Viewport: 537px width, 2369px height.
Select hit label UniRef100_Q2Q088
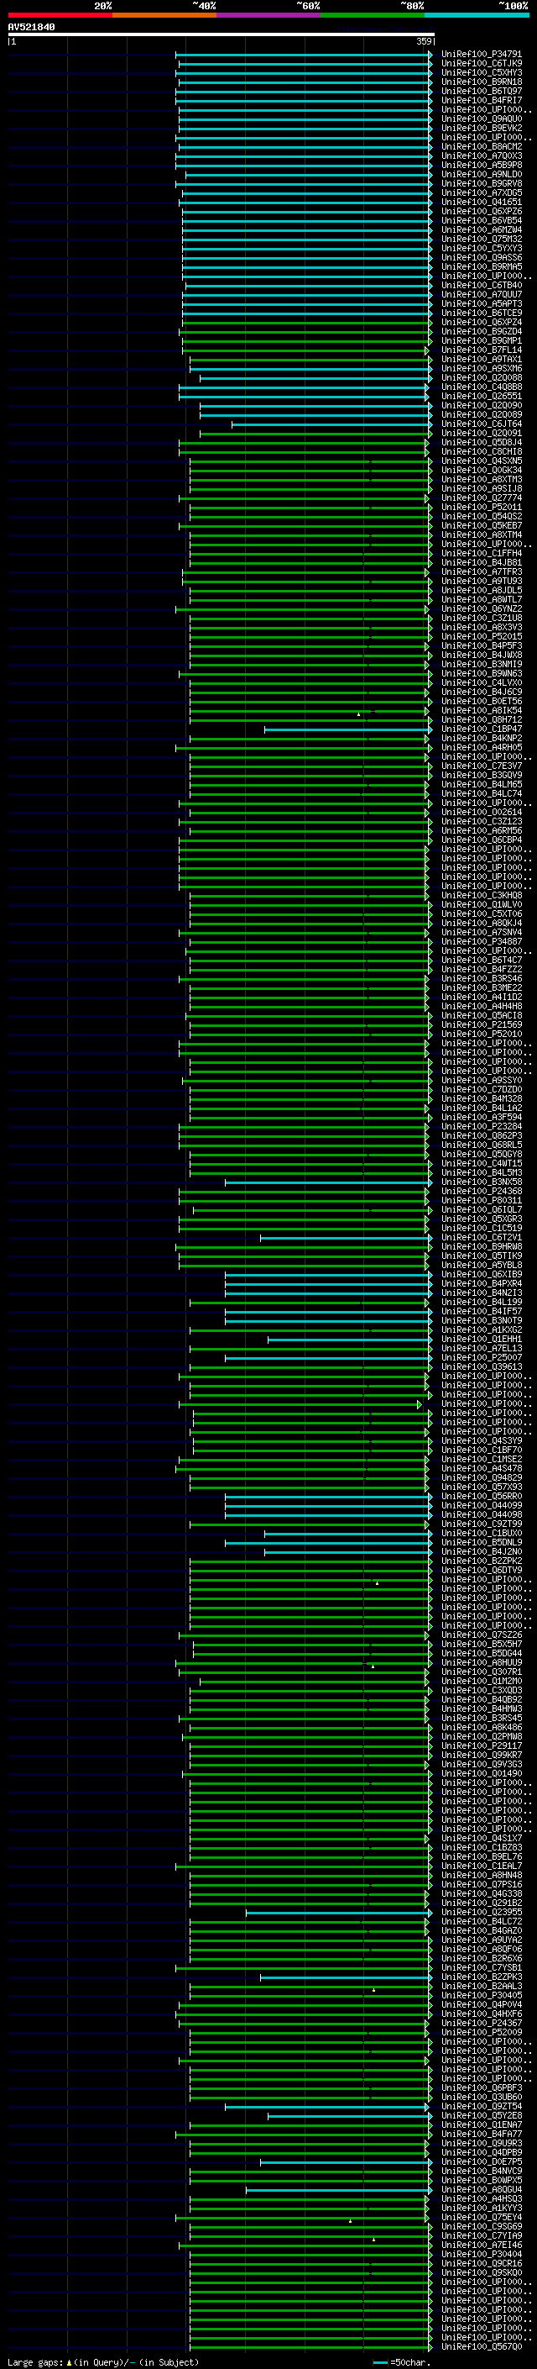(x=481, y=378)
